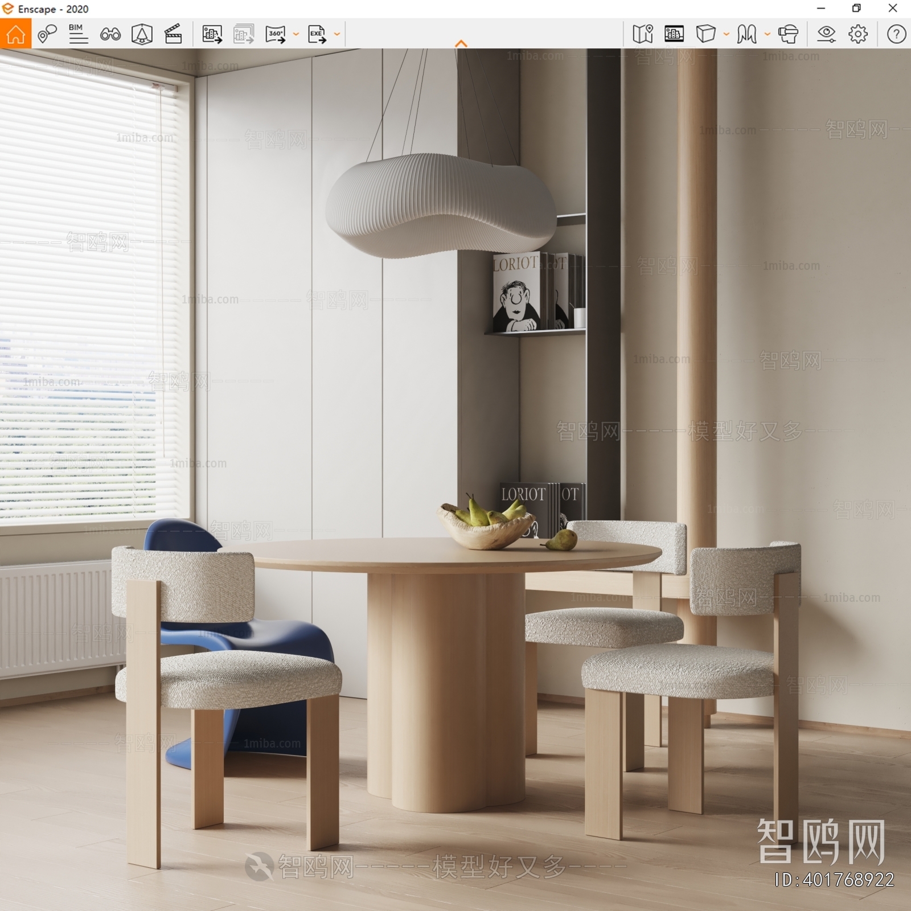Enable Virtual Reality headset mode

[x=789, y=34]
